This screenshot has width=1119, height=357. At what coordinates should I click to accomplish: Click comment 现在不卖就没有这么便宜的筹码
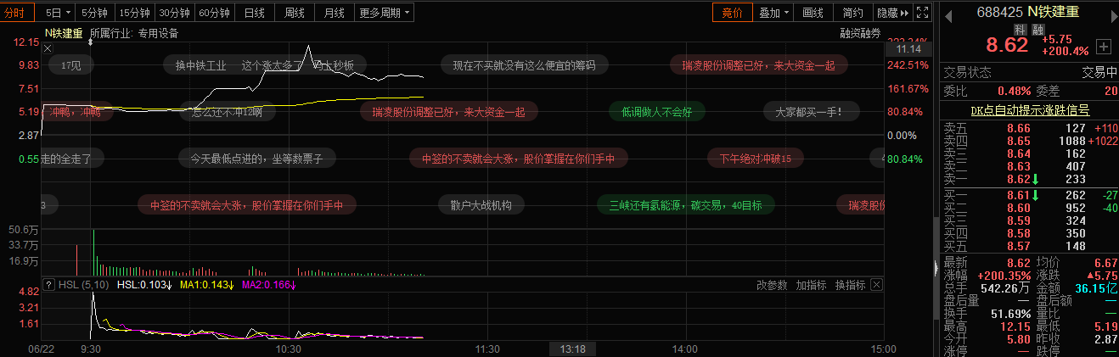pos(524,64)
